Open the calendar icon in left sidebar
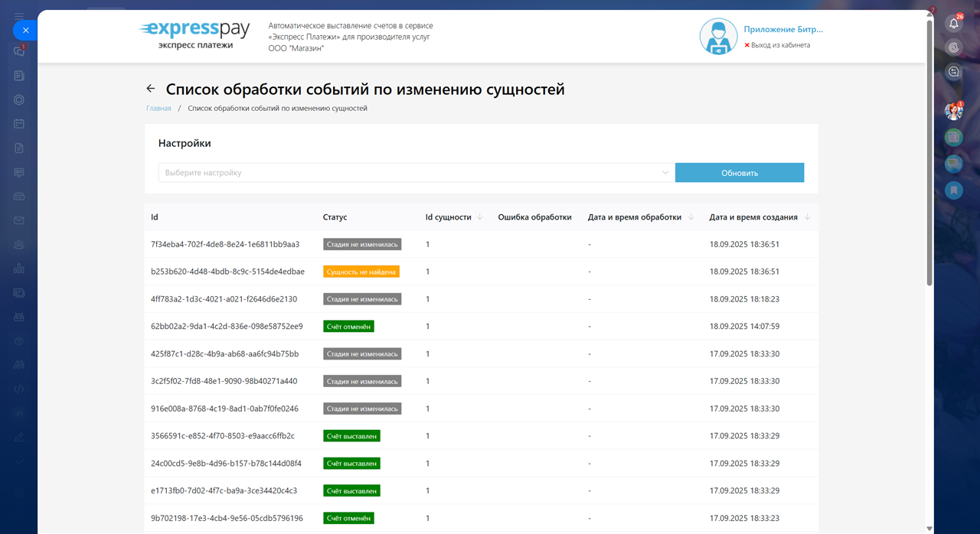980x534 pixels. (x=19, y=123)
